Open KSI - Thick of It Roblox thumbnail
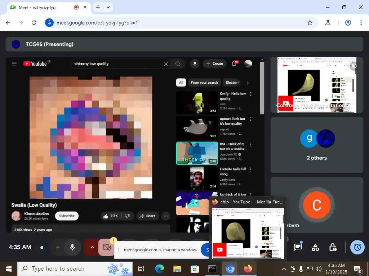 (x=197, y=153)
